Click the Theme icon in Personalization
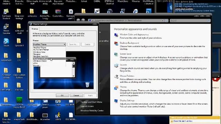 (116, 88)
